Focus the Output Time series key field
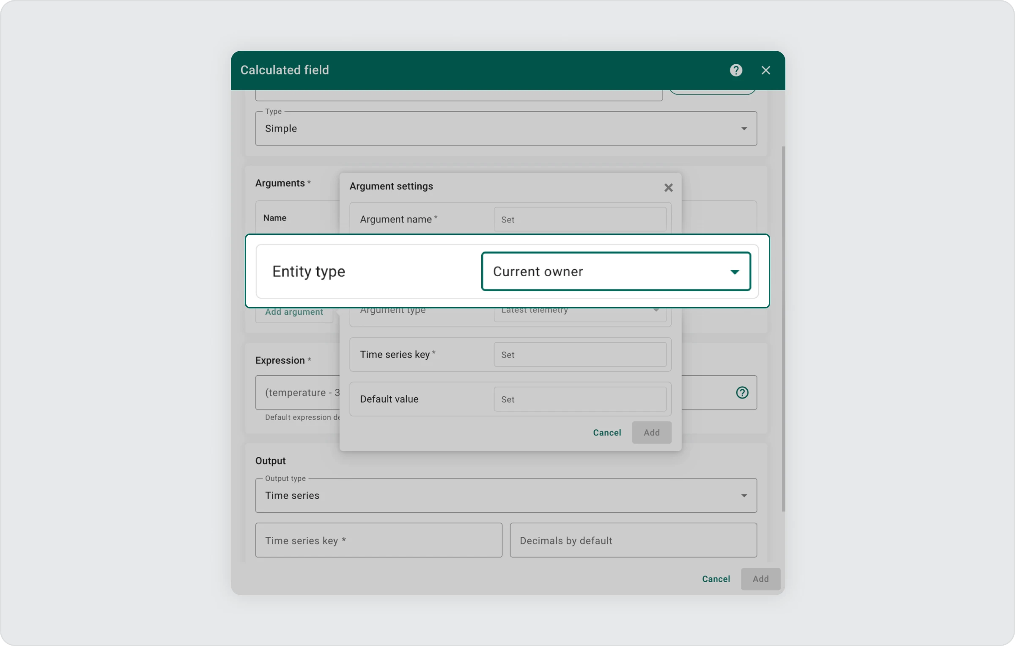 tap(379, 540)
